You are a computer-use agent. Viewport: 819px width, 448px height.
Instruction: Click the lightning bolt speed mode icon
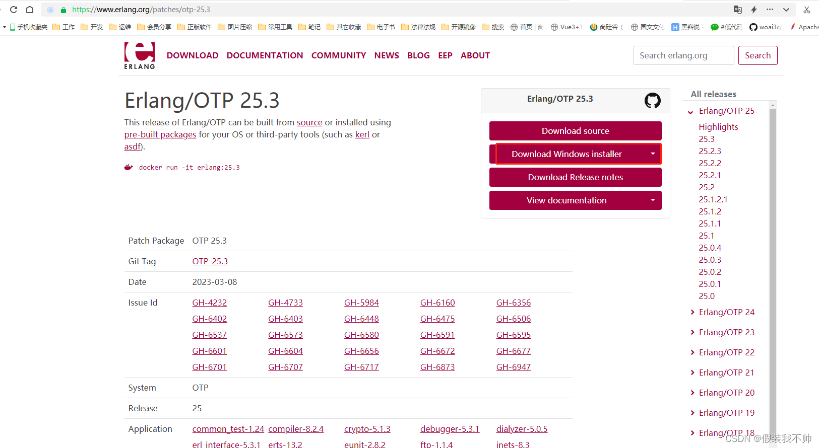tap(754, 10)
